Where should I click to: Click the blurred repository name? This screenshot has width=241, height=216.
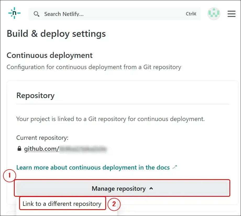click(83, 149)
